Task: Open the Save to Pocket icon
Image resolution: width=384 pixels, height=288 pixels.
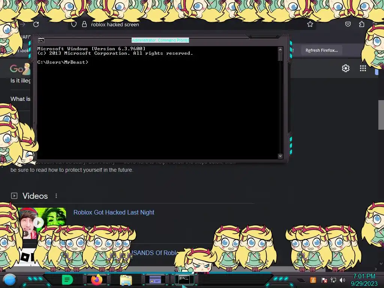Action: pos(348,24)
